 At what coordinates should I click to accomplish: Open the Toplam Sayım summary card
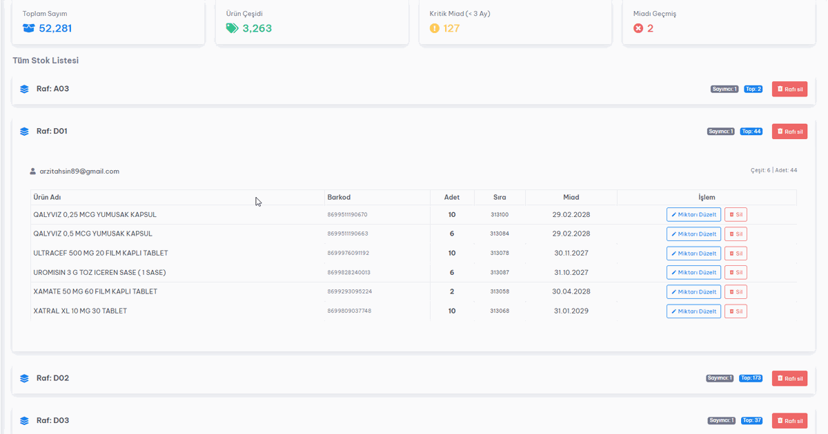pos(108,23)
